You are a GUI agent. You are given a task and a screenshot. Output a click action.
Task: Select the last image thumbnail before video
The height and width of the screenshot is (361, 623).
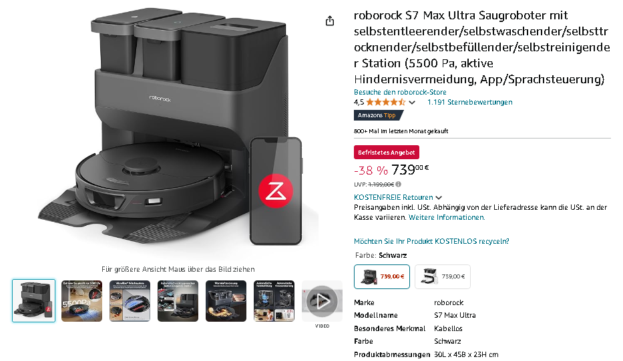coord(274,301)
